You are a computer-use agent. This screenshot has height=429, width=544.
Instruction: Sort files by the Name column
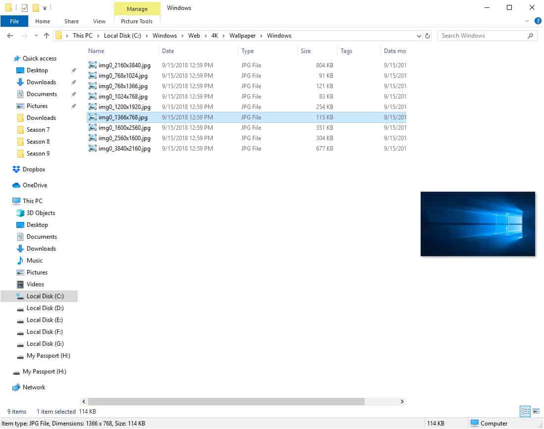(96, 51)
